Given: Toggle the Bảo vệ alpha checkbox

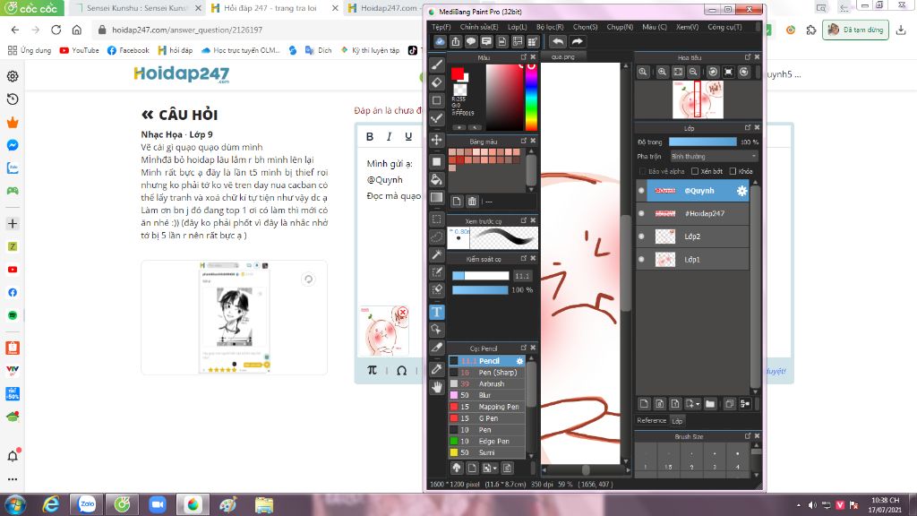Looking at the screenshot, I should click(643, 171).
